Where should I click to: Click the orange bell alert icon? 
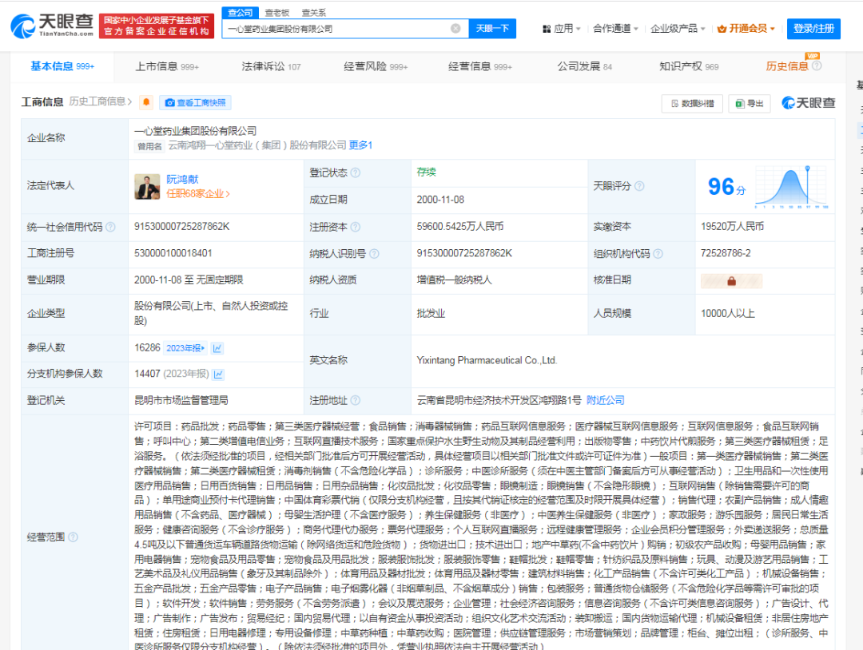point(146,102)
